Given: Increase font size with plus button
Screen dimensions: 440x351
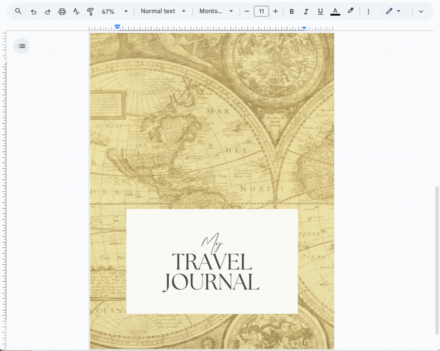Looking at the screenshot, I should pos(276,11).
